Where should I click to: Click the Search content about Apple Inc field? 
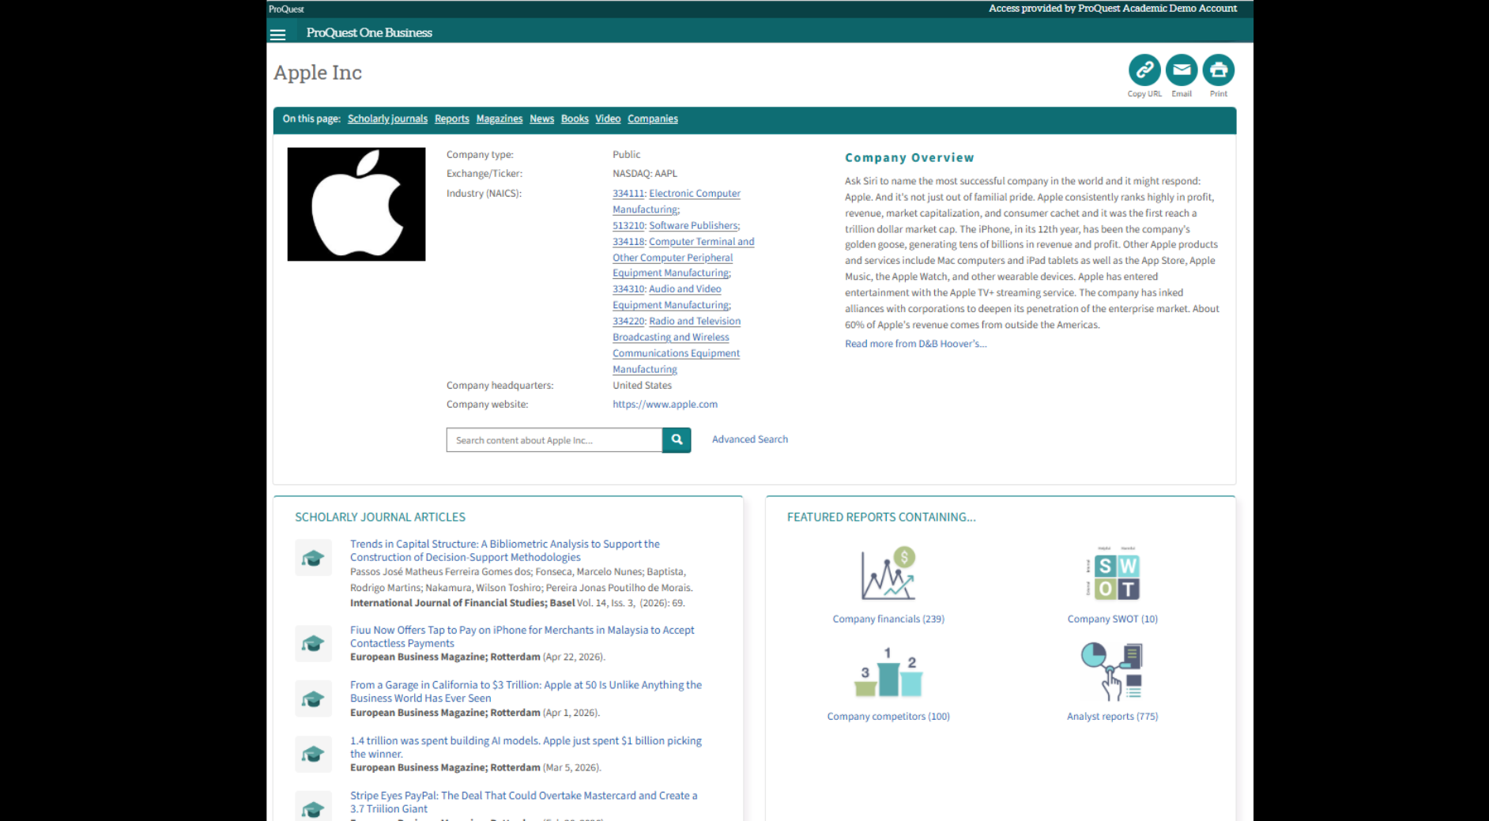pos(554,440)
